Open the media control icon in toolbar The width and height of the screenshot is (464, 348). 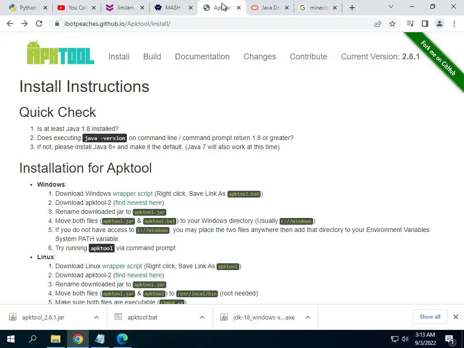tap(410, 24)
